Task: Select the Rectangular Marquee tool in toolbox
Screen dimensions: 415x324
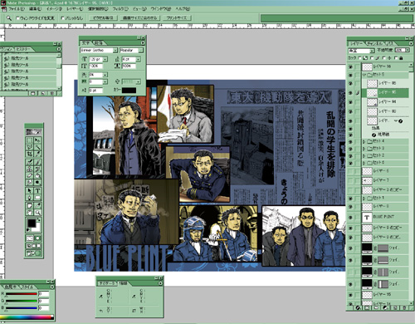Action: [30, 140]
